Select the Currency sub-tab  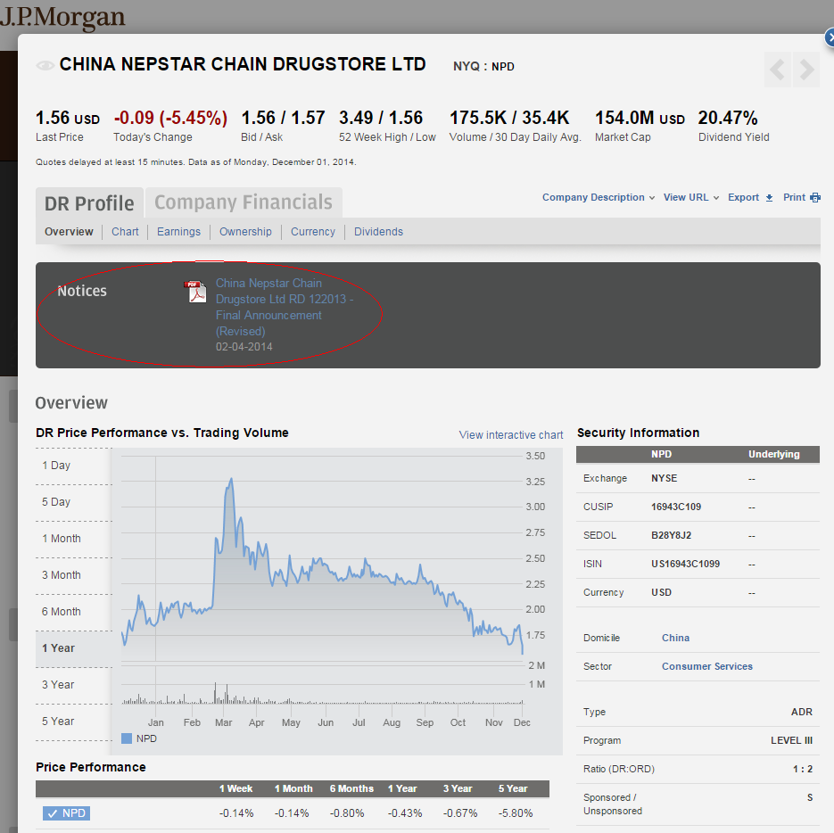(313, 232)
